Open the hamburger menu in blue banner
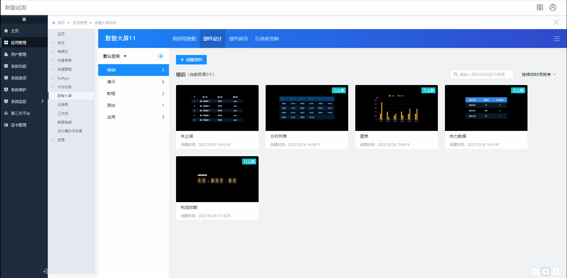This screenshot has width=567, height=278. pos(556,39)
